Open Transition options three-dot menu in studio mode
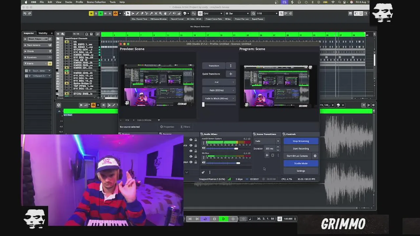Screen dimensions: 420x236 coord(231,66)
